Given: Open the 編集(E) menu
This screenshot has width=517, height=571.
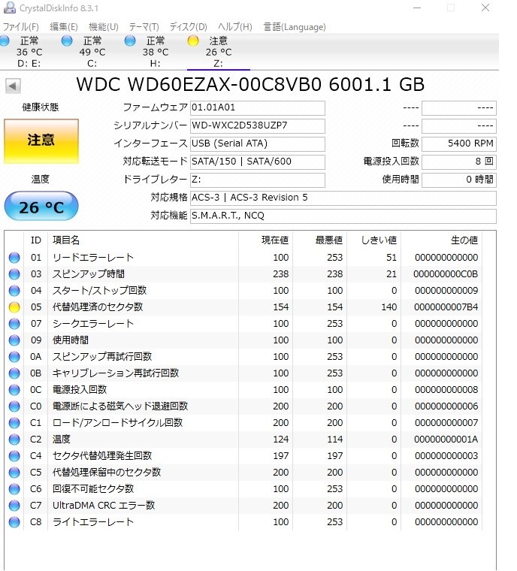Looking at the screenshot, I should click(x=64, y=27).
